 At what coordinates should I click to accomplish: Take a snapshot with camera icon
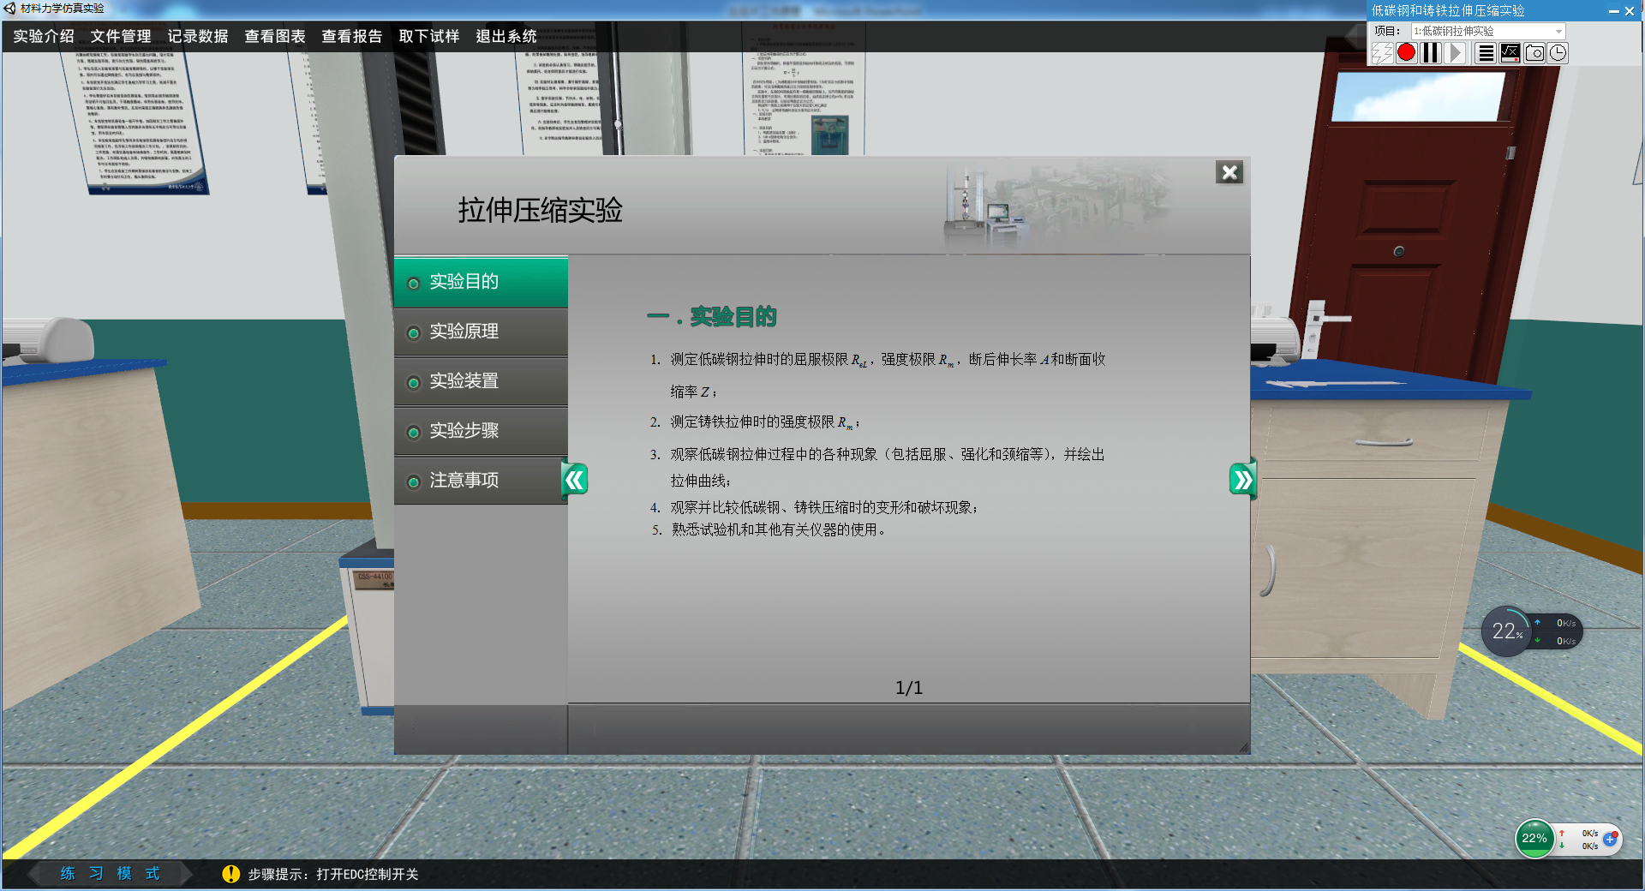pyautogui.click(x=1534, y=53)
